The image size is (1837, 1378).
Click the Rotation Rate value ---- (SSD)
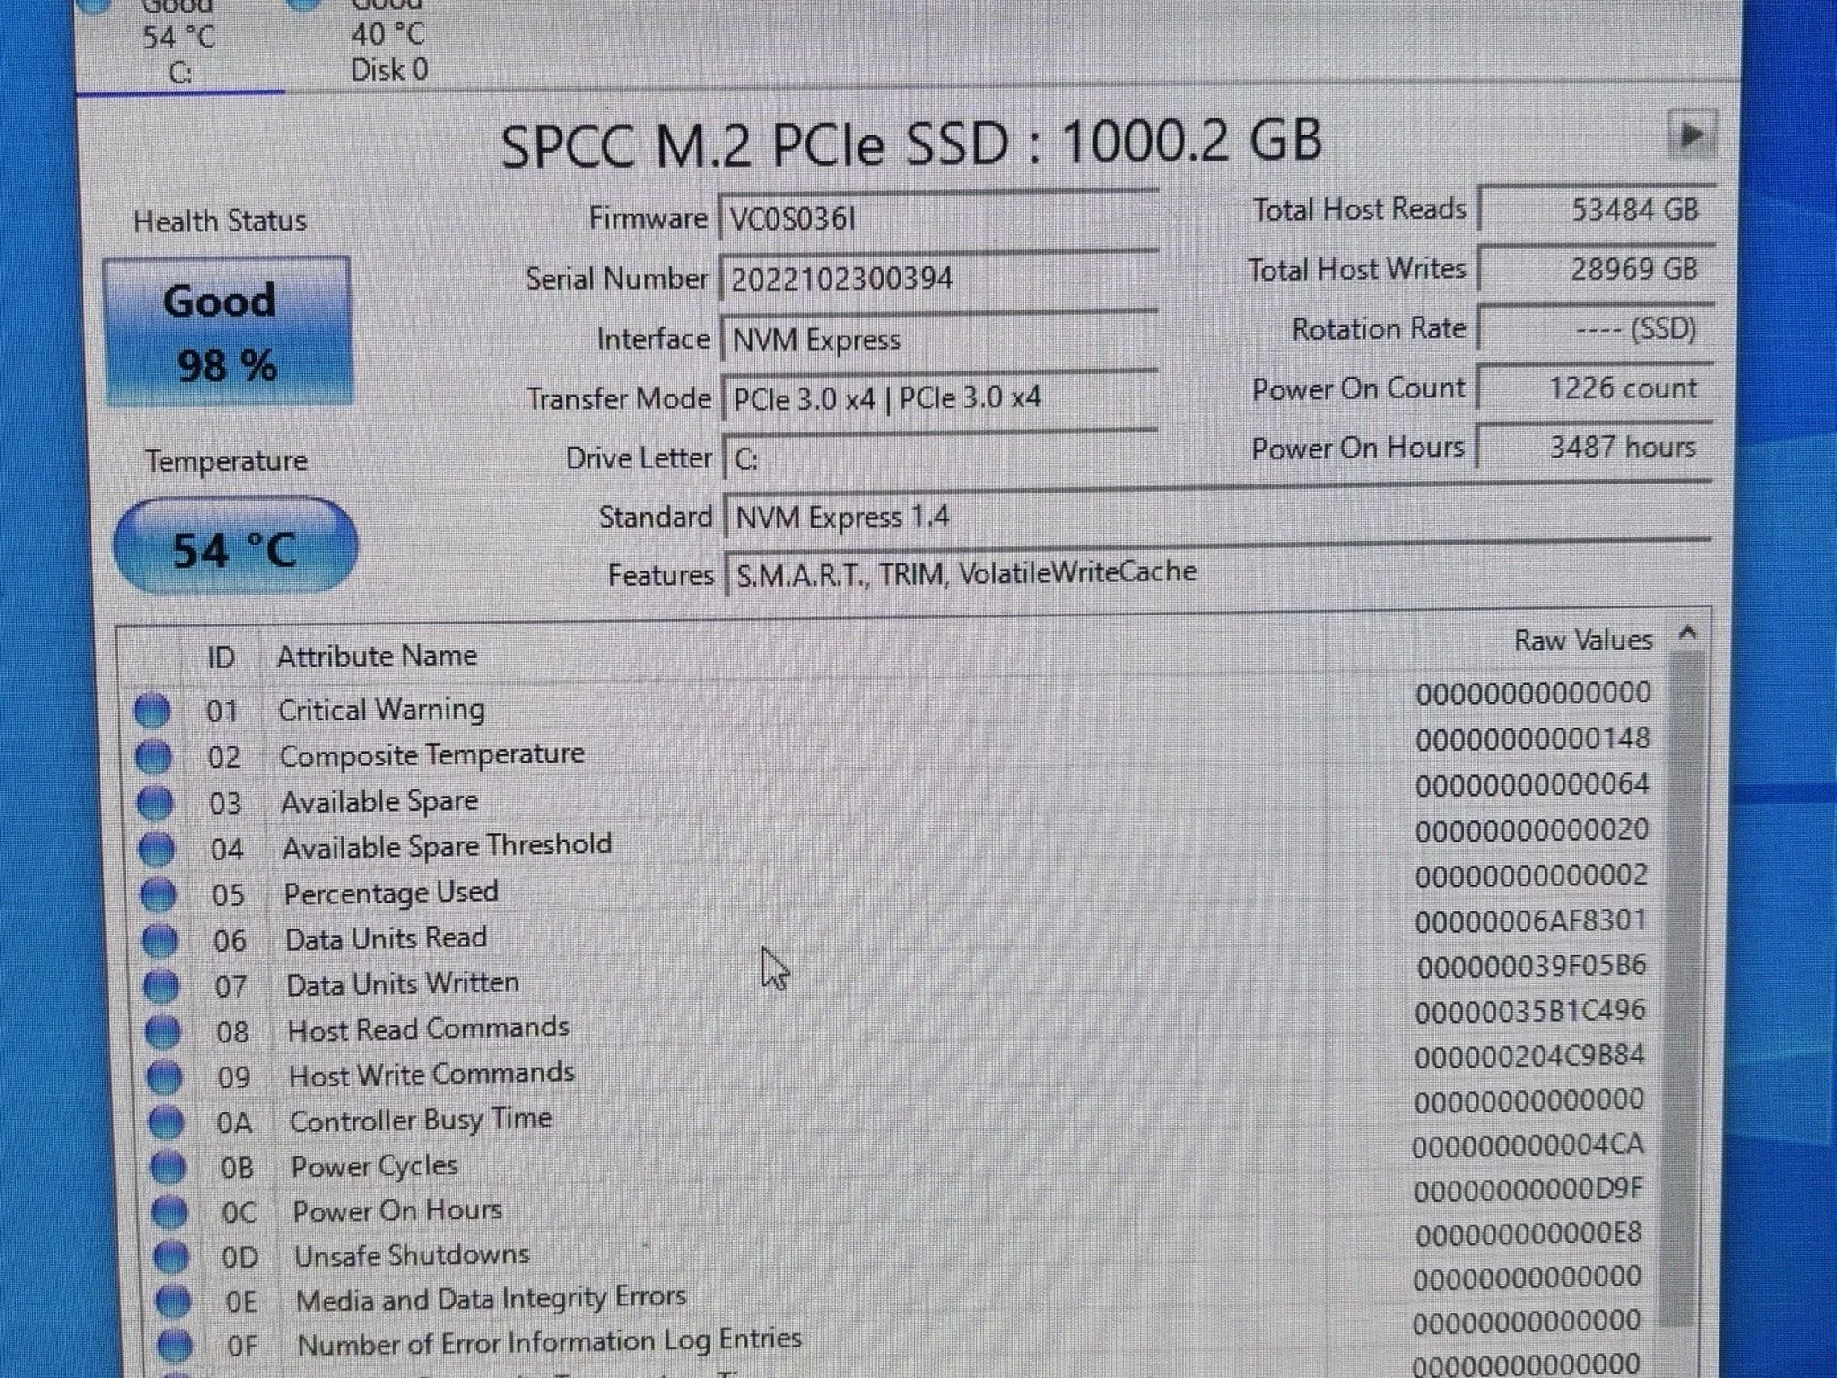1597,329
